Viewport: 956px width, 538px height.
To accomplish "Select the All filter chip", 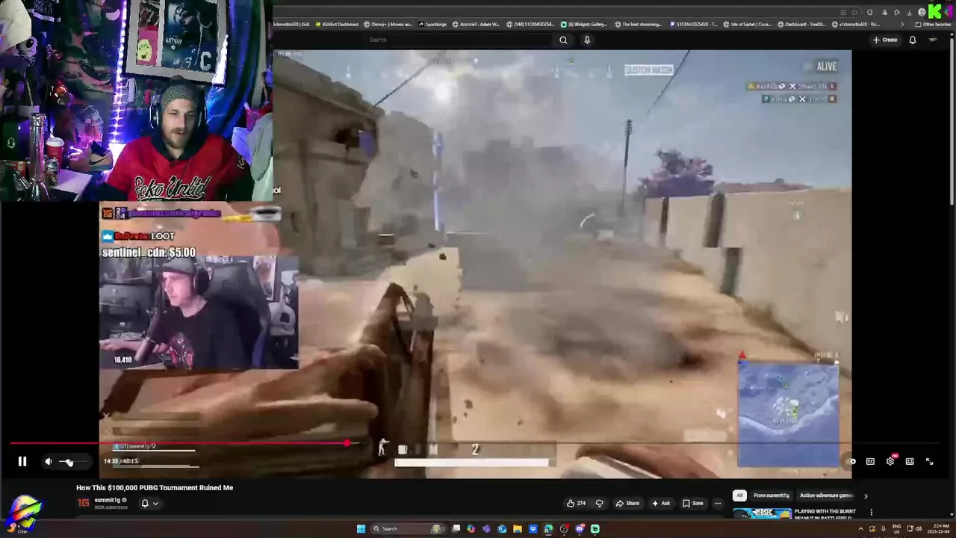I will tap(739, 495).
